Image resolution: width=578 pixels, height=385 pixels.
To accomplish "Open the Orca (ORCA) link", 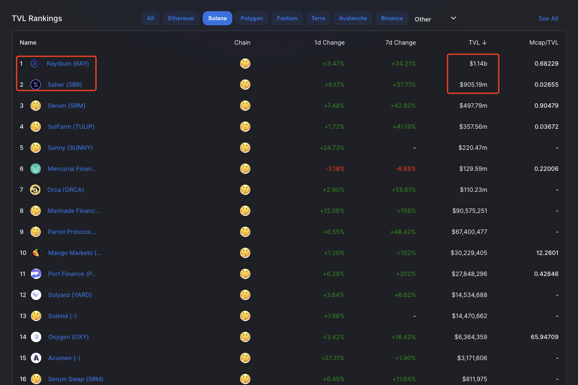I will (66, 190).
